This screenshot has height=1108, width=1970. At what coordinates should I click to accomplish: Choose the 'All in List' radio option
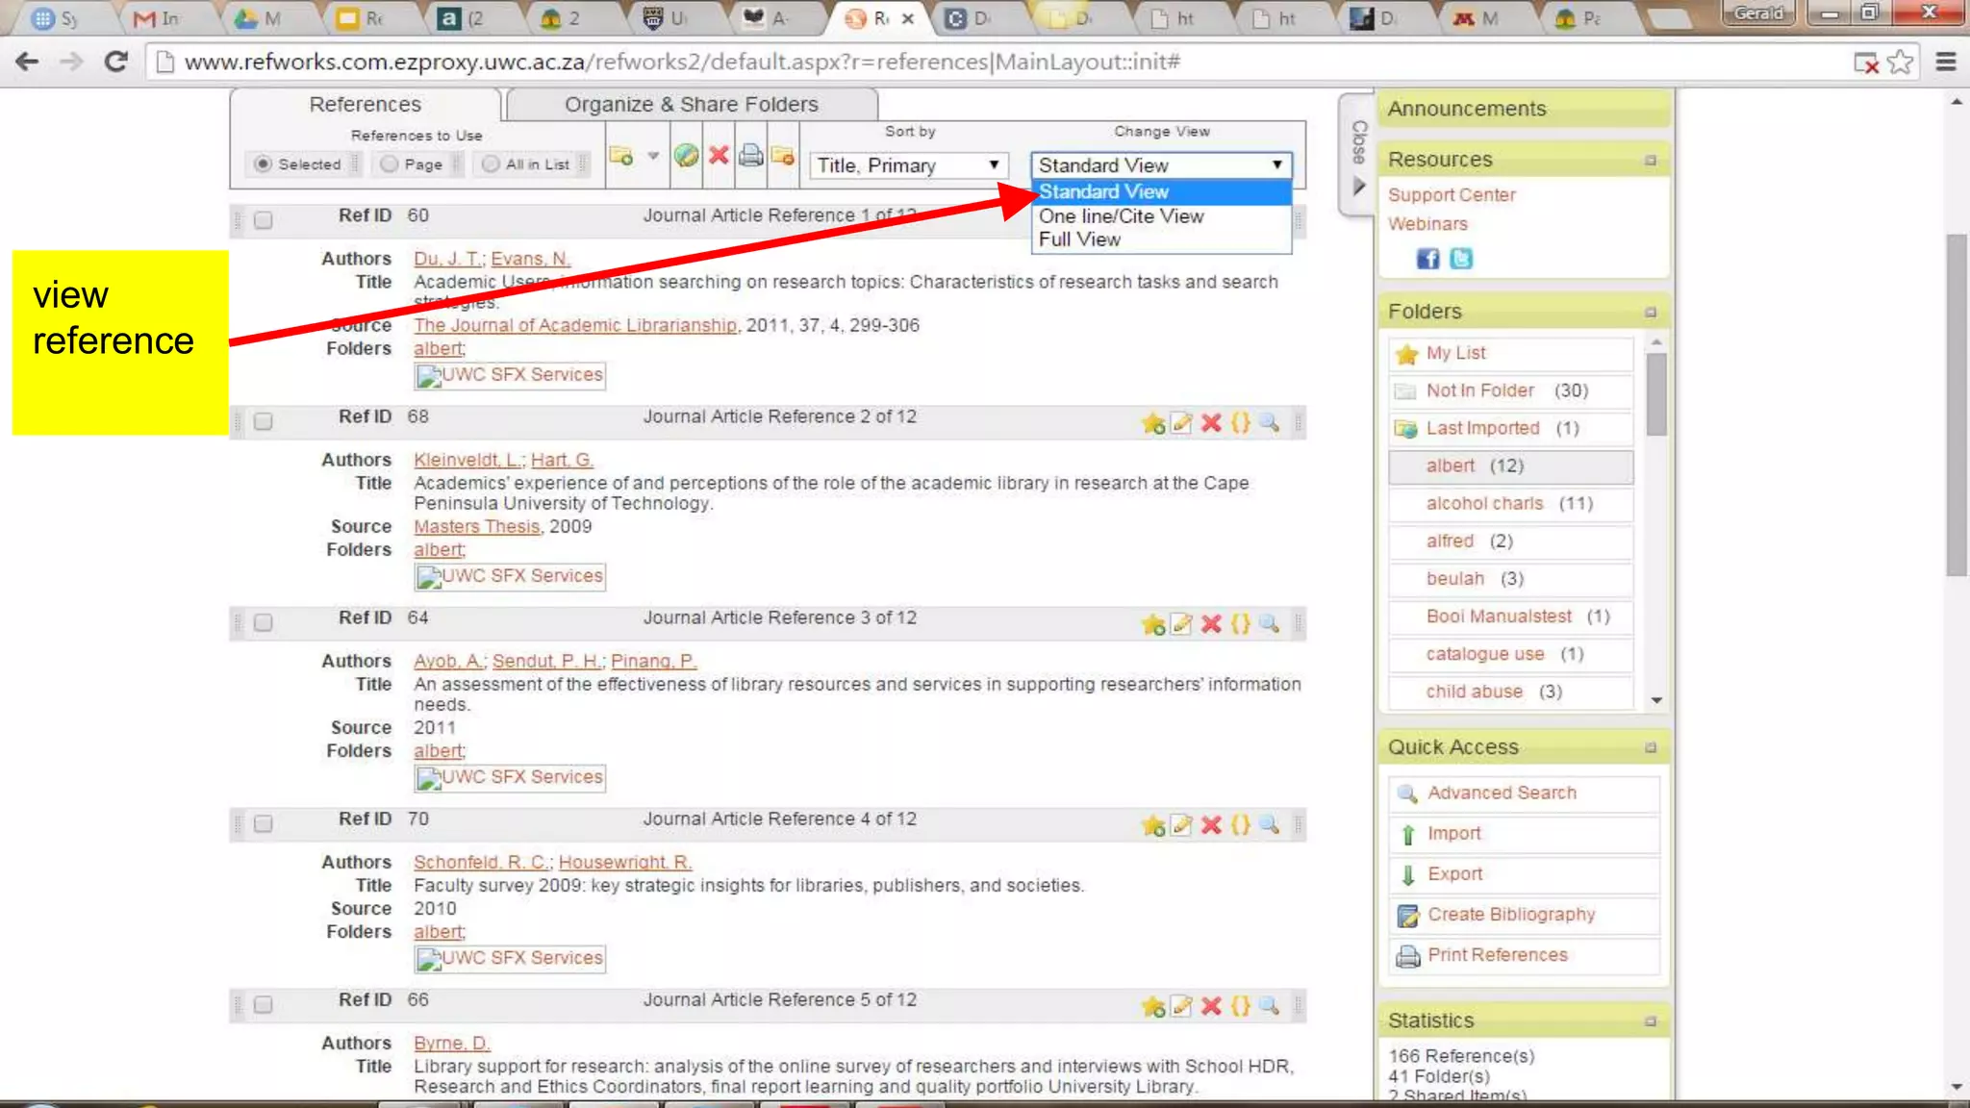pyautogui.click(x=492, y=164)
